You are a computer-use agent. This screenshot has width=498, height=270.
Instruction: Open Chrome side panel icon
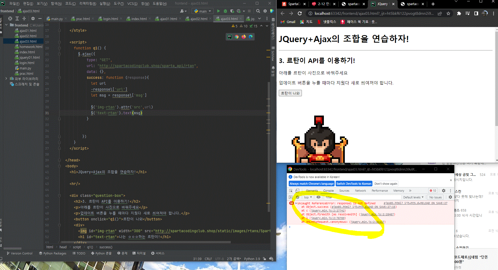point(476,13)
